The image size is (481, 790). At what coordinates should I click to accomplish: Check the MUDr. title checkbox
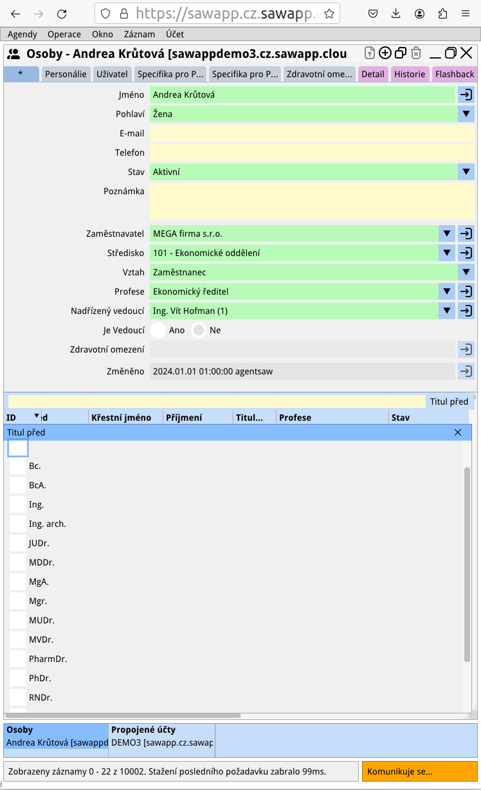point(18,620)
